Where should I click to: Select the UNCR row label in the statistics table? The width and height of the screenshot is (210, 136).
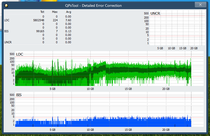click(x=8, y=42)
